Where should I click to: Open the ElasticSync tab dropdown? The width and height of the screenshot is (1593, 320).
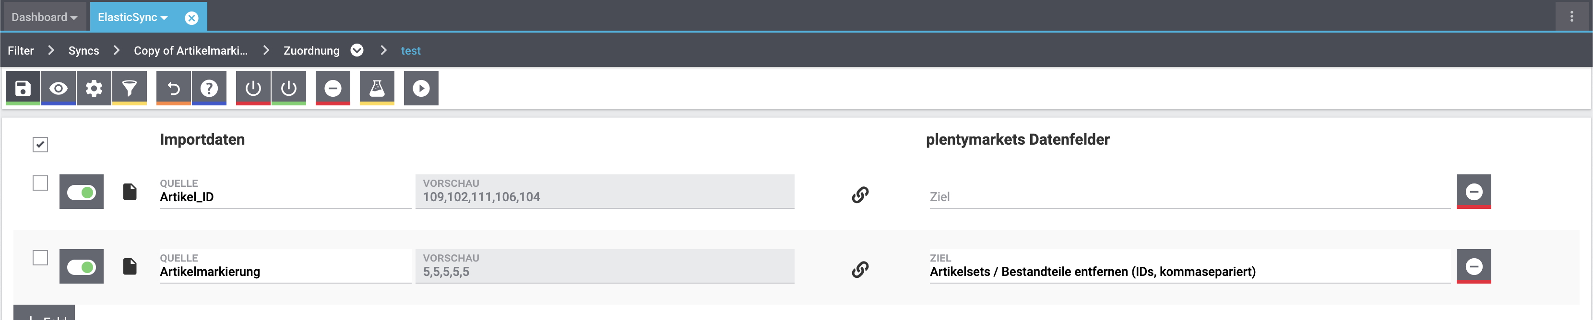click(133, 17)
